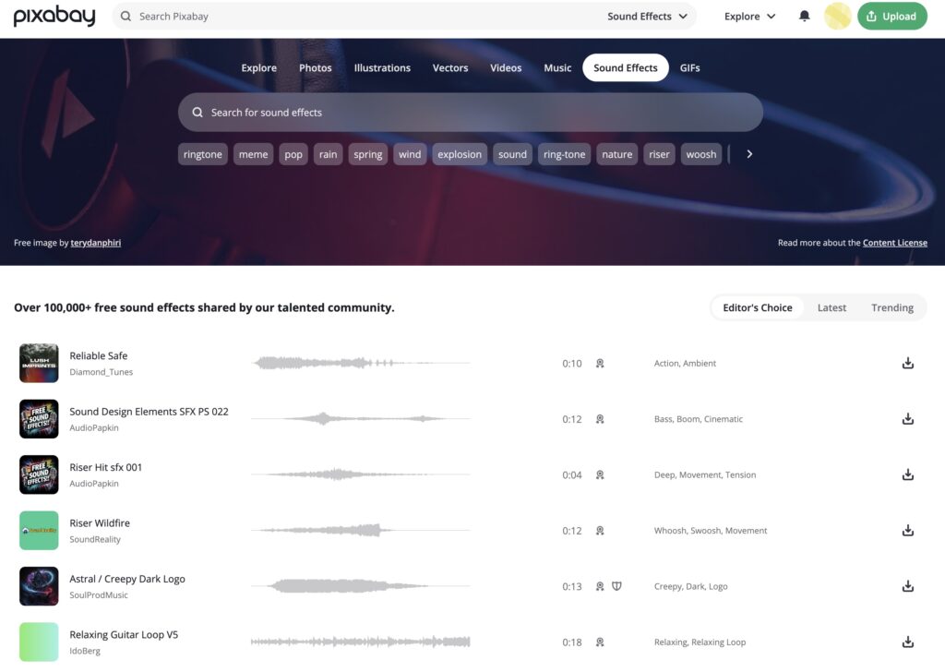Click the meme tag
The image size is (945, 672).
point(253,154)
